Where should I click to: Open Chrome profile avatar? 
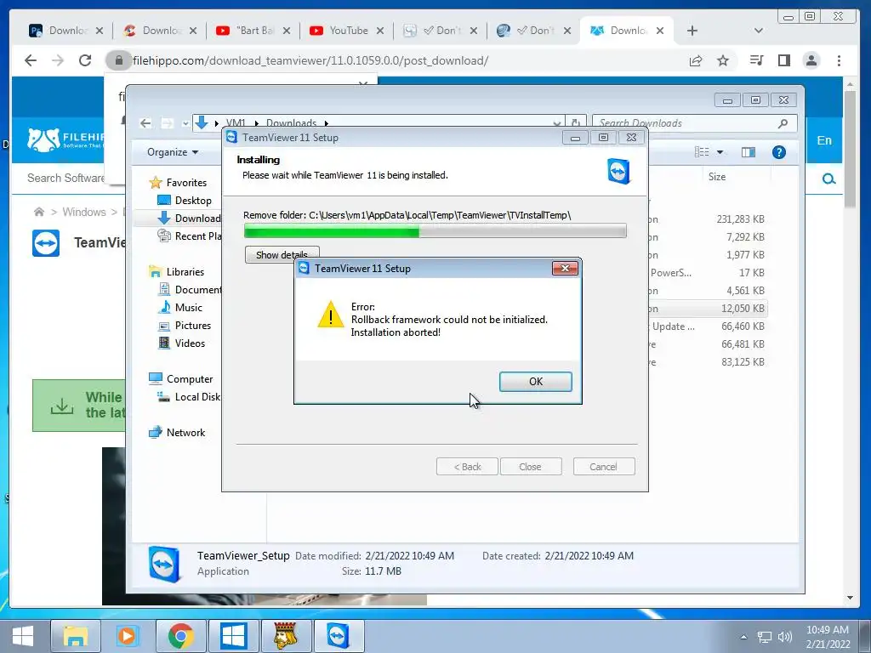(811, 60)
